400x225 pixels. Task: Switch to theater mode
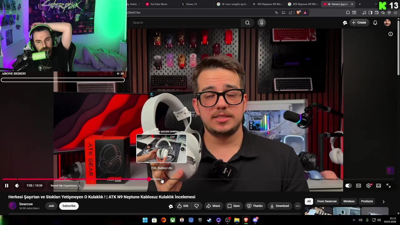[x=378, y=186]
